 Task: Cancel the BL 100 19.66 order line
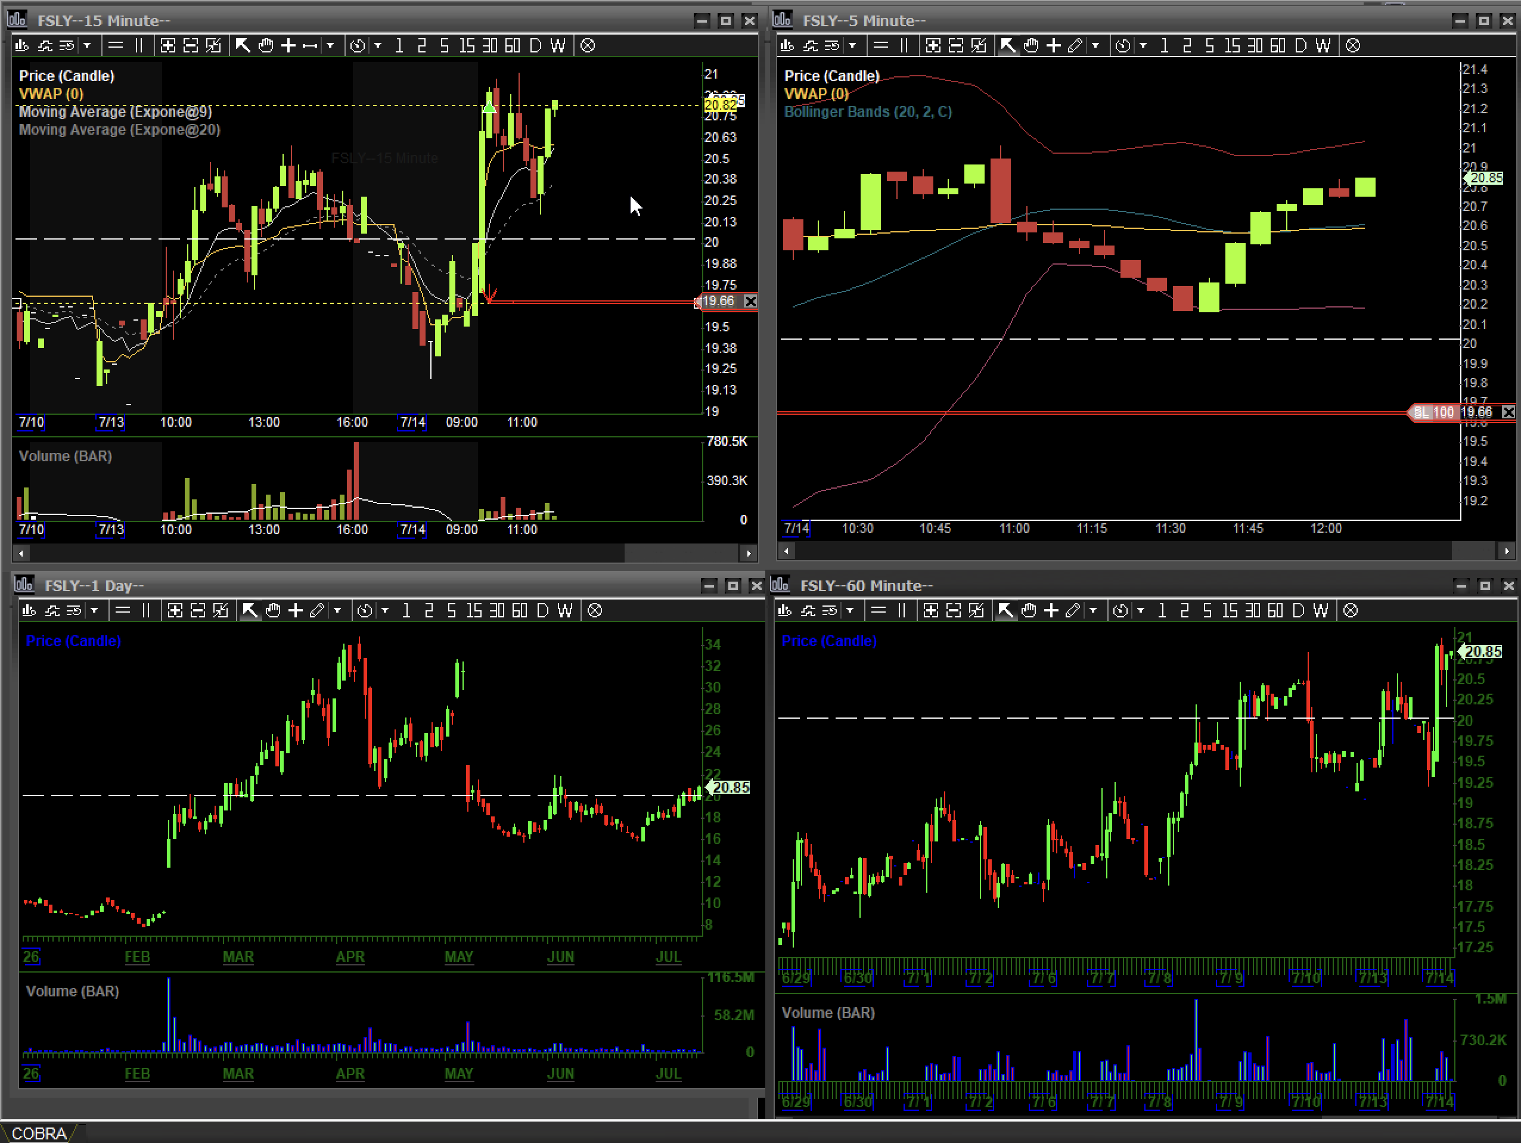[x=1508, y=412]
